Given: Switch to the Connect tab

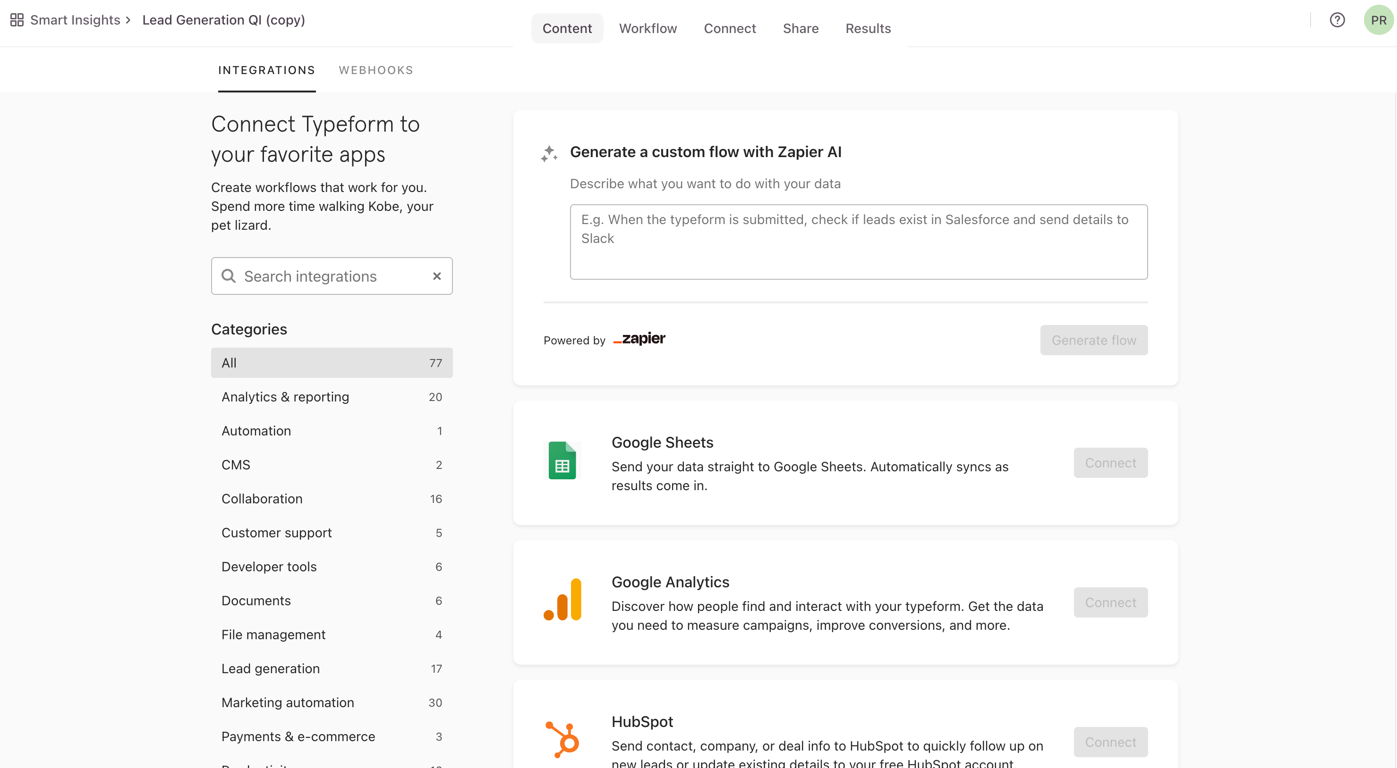Looking at the screenshot, I should (x=729, y=28).
